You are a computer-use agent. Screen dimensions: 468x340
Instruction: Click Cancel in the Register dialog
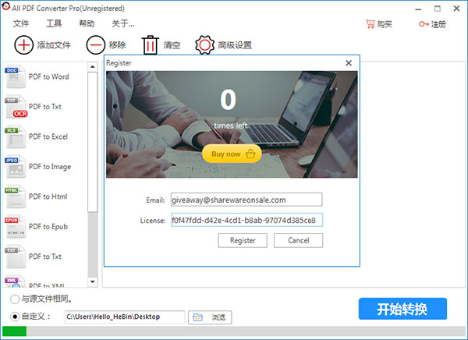(299, 241)
